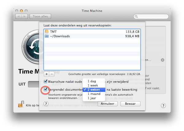184x131 pixels.
Task: Click the TMT drive icon in exclusion list
Action: pos(47,31)
